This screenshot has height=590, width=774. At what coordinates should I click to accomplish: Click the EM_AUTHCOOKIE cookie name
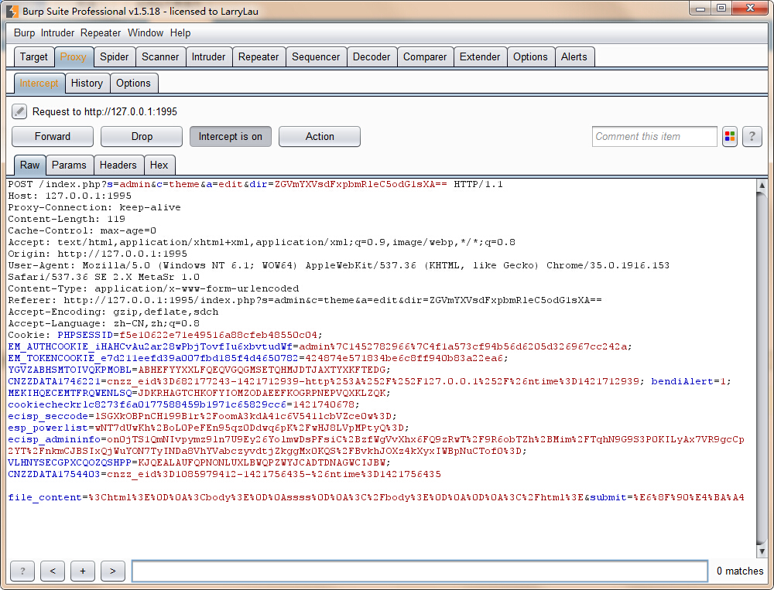150,346
